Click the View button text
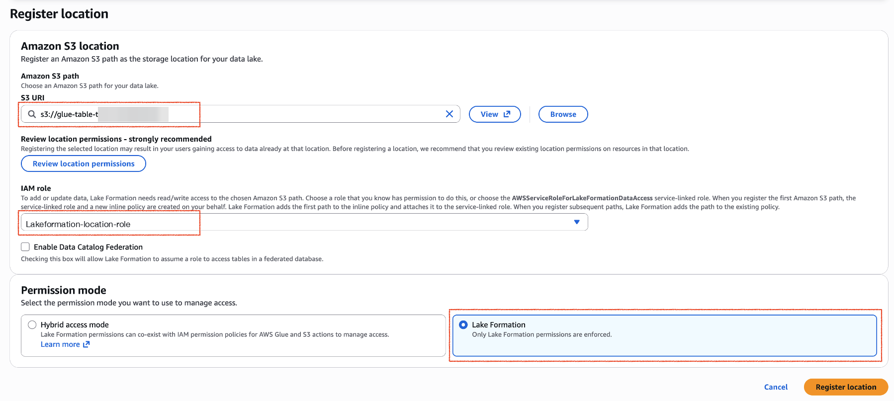 [x=489, y=114]
